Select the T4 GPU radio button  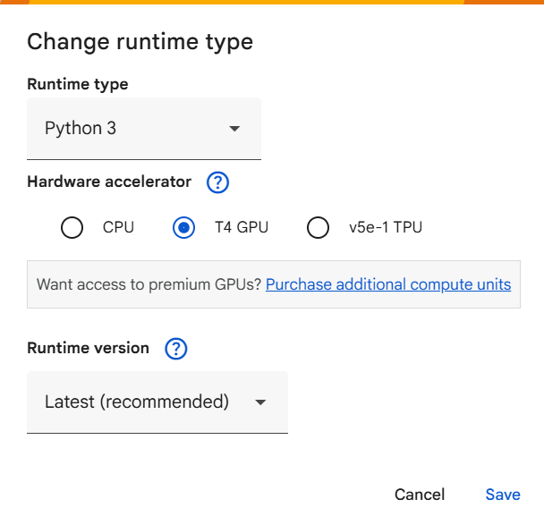coord(183,228)
